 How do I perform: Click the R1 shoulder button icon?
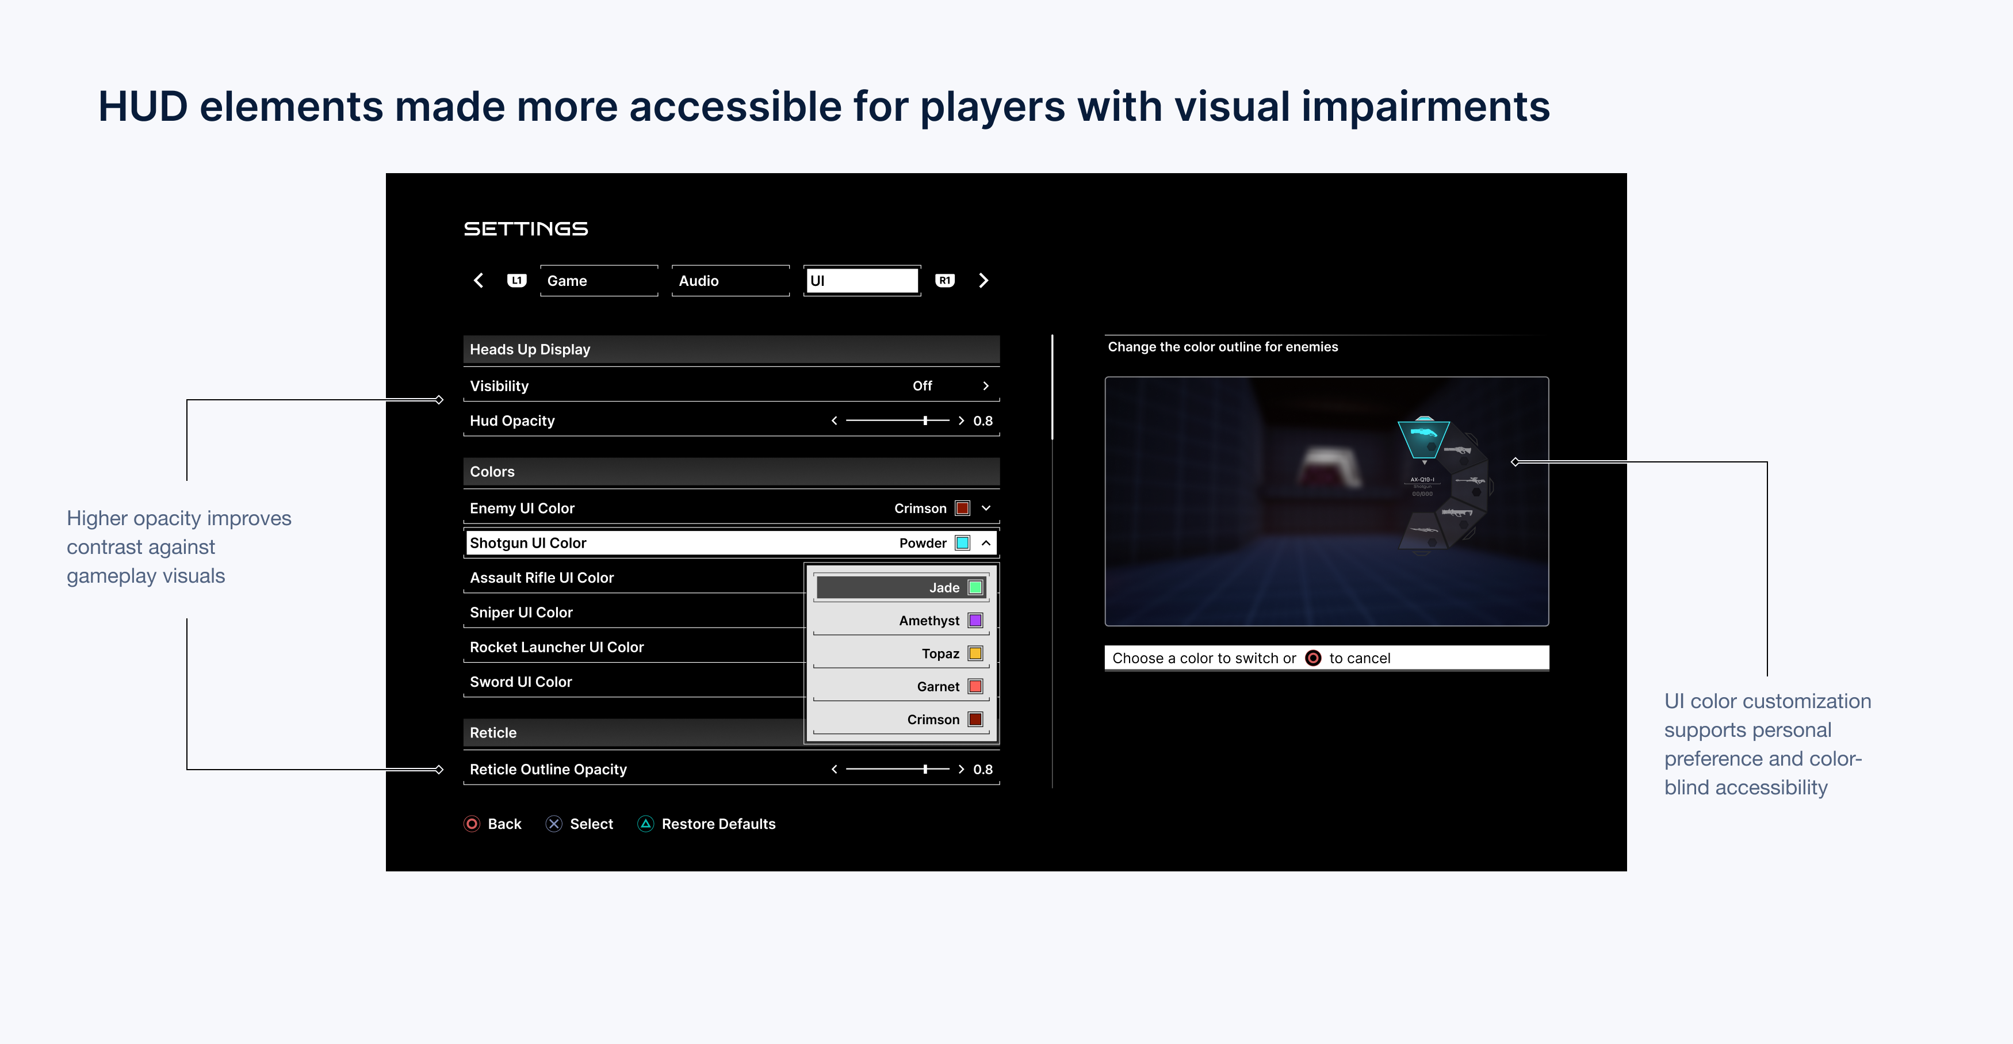point(945,281)
